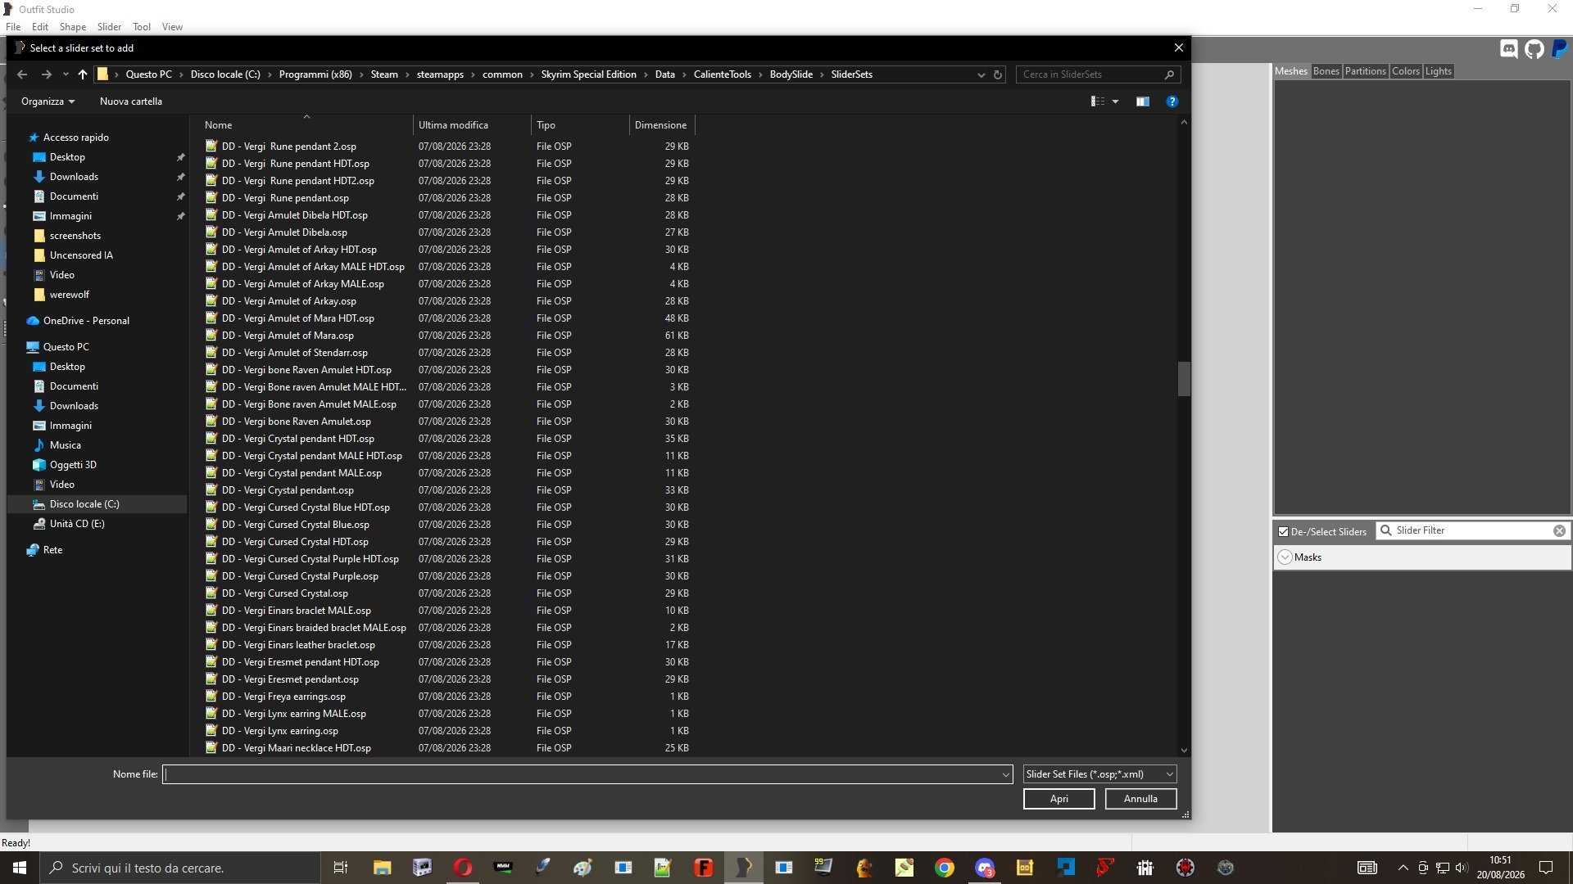Open Oggetti 3D in the sidebar
The width and height of the screenshot is (1573, 884).
[x=73, y=465]
